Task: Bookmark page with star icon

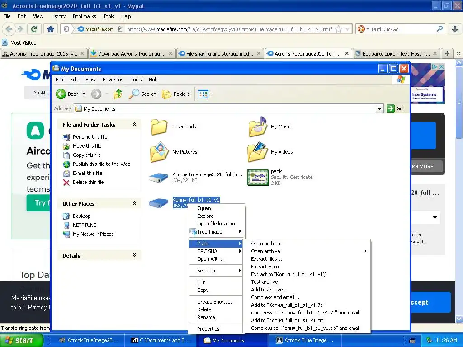Action: click(339, 29)
